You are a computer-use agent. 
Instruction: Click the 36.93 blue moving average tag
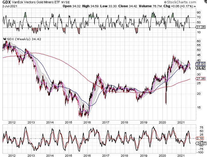pos(200,64)
